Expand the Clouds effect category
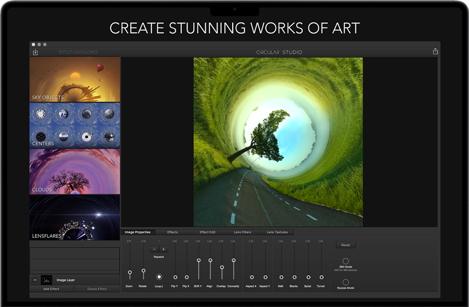469x307 pixels. 75,171
